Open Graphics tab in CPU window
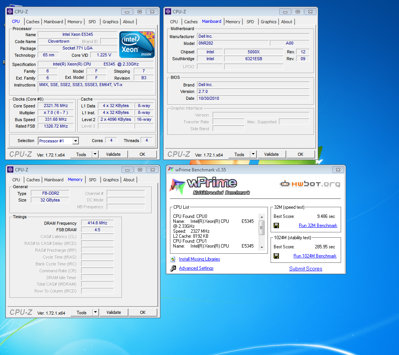 tap(111, 22)
